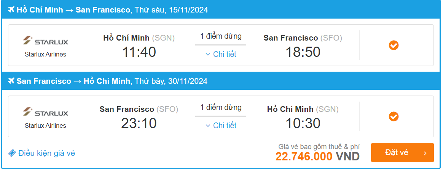This screenshot has width=443, height=171.
Task: Click the Starlux Airlines name on outbound flight
Action: click(x=45, y=54)
